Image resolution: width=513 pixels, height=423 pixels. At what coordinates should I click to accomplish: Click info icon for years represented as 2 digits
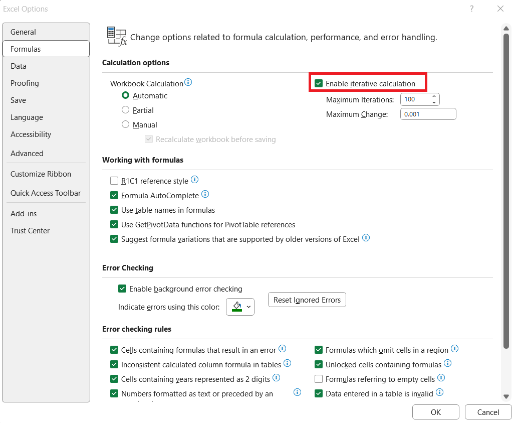pyautogui.click(x=277, y=378)
